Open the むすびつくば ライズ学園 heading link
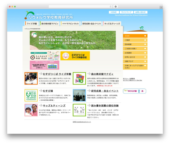The height and width of the screenshot is (144, 170). click(x=57, y=74)
